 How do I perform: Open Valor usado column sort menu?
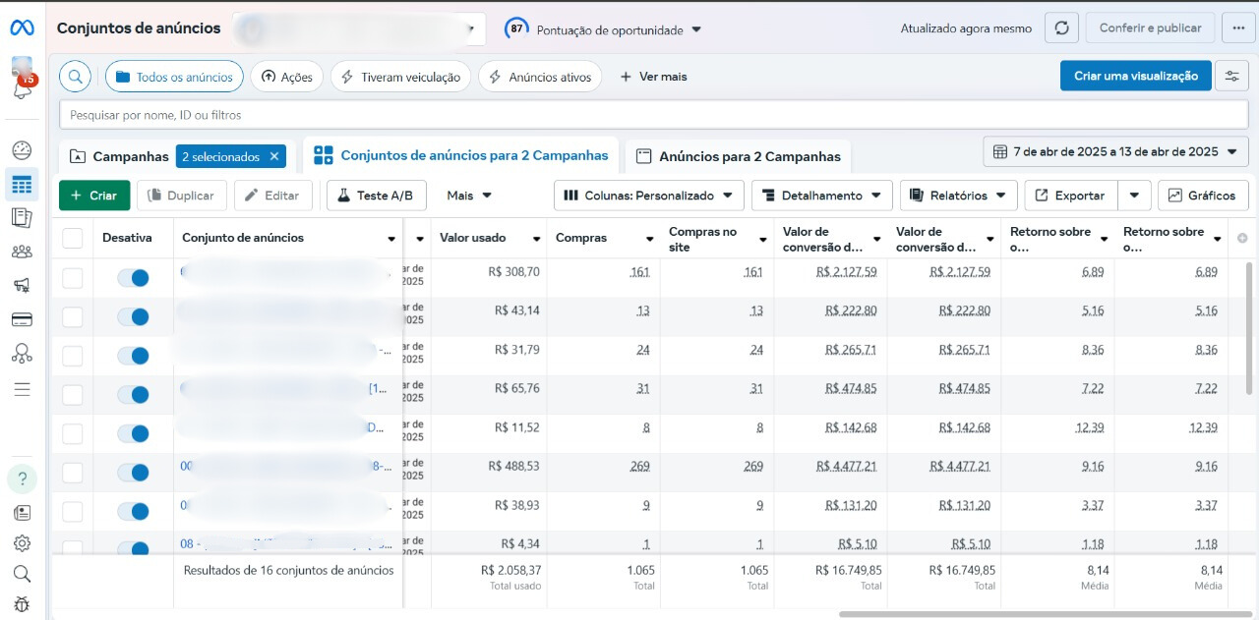537,239
